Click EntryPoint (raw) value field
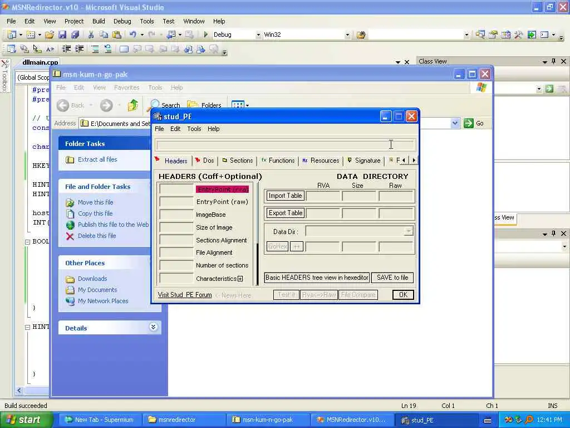Image resolution: width=570 pixels, height=428 pixels. (x=176, y=202)
